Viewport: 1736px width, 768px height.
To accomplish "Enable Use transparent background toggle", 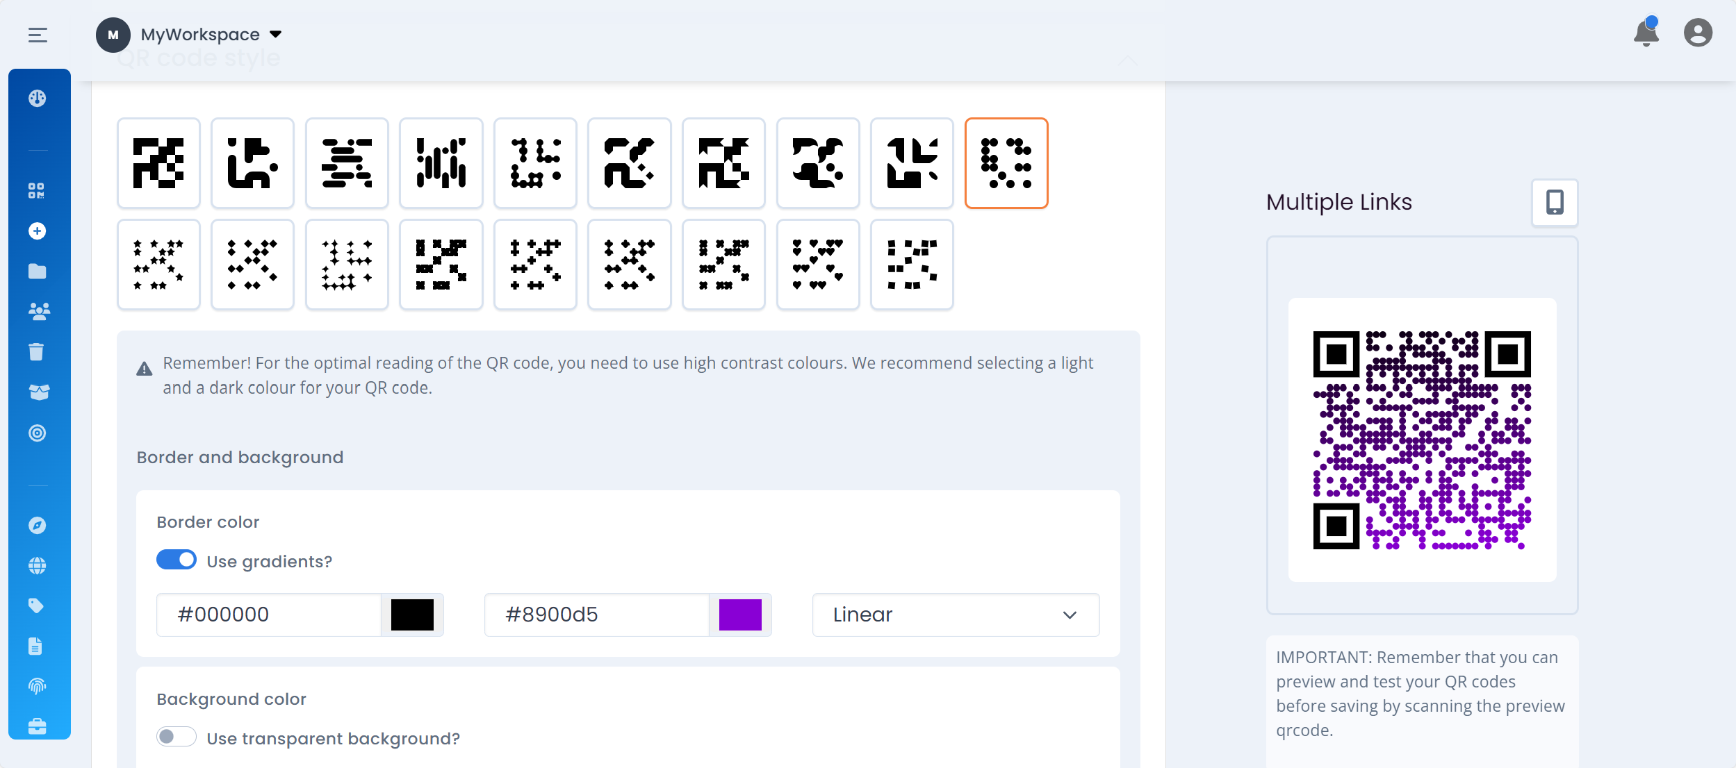I will pyautogui.click(x=177, y=737).
